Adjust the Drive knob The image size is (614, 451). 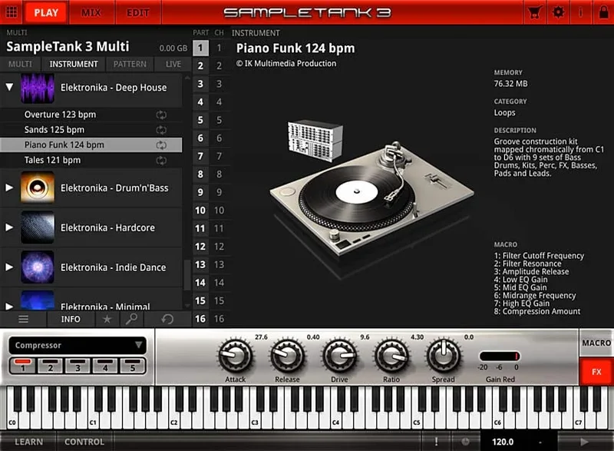pyautogui.click(x=339, y=356)
